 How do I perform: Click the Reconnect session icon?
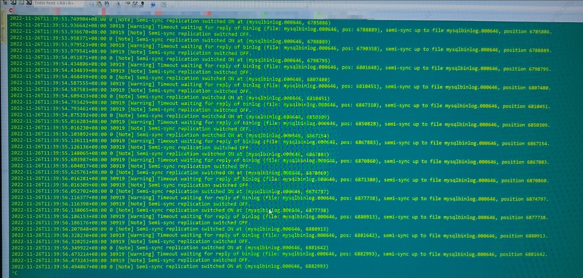[x=21, y=3]
